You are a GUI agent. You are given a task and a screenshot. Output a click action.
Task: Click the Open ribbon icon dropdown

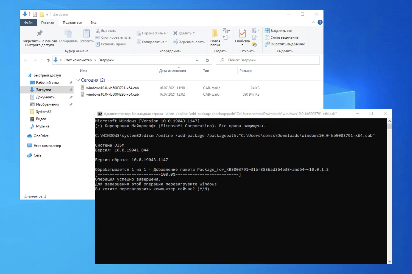tap(255, 31)
